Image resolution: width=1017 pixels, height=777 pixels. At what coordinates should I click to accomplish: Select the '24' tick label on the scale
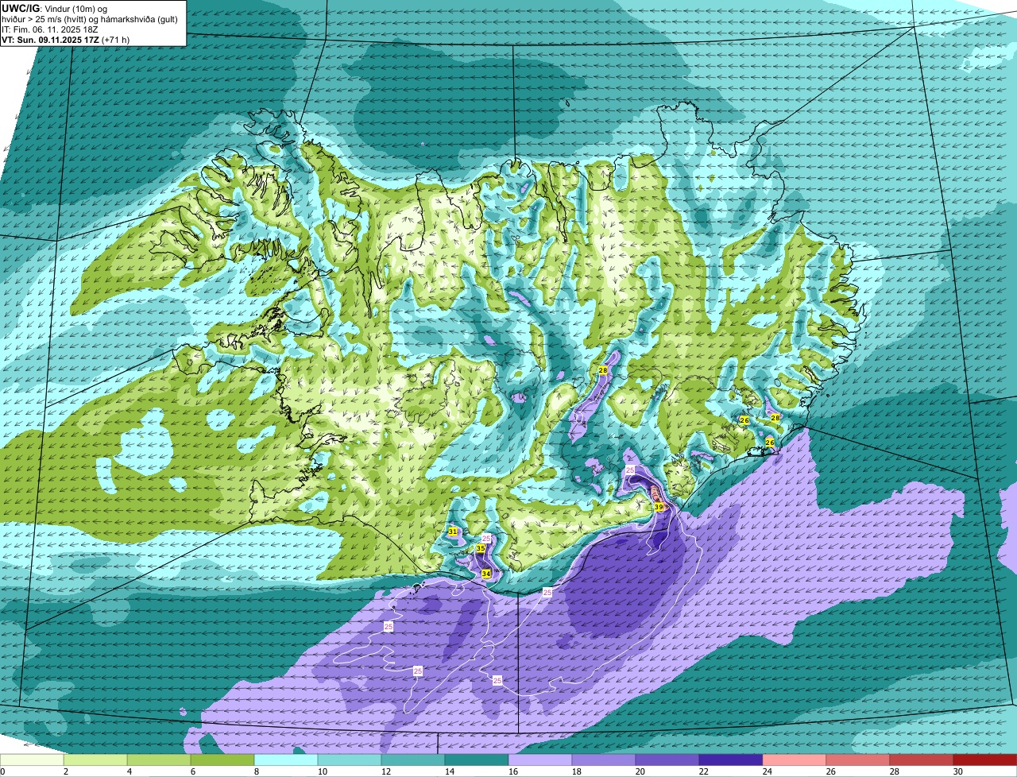point(767,771)
